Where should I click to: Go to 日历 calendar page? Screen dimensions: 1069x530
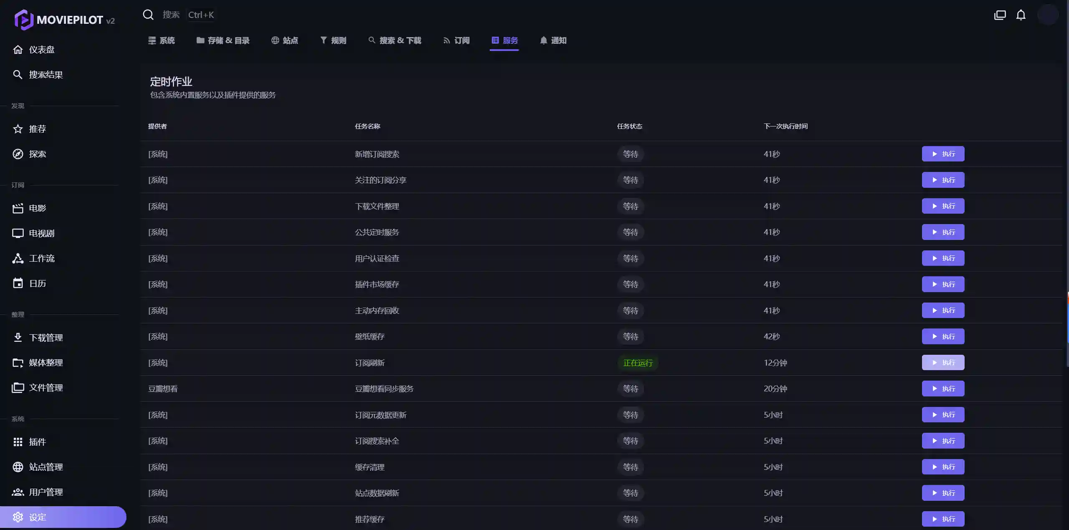(37, 283)
